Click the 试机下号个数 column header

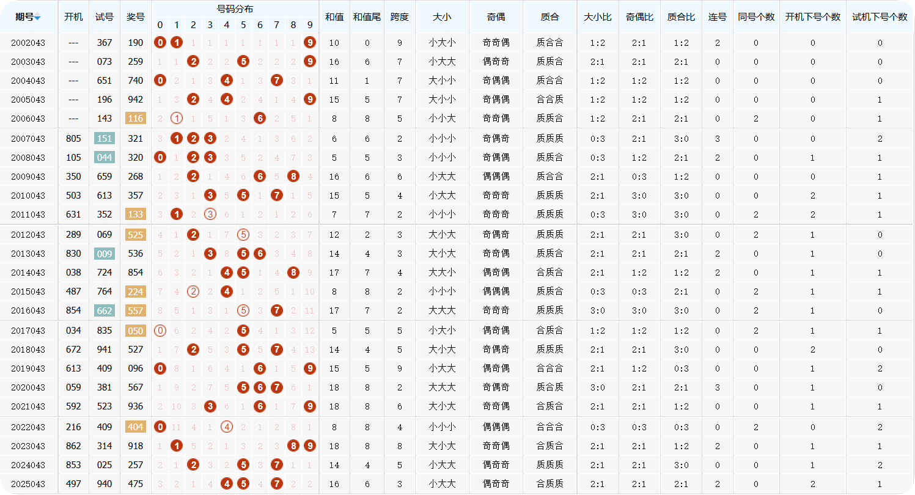pos(880,17)
